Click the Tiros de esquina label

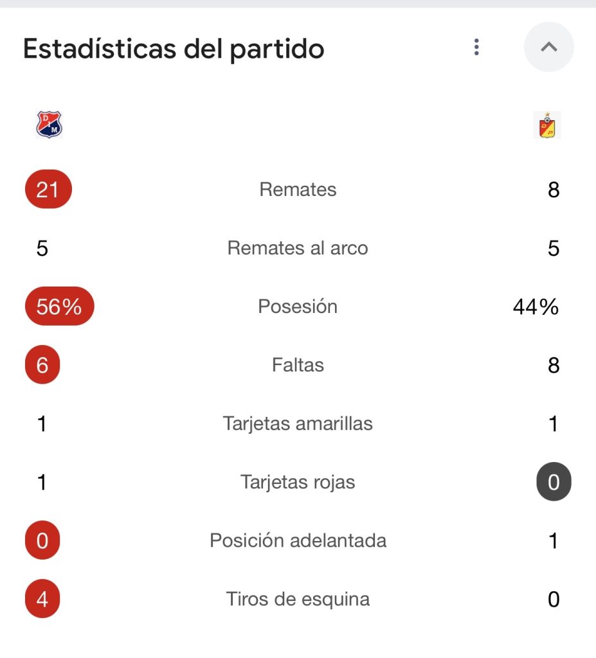point(298,599)
